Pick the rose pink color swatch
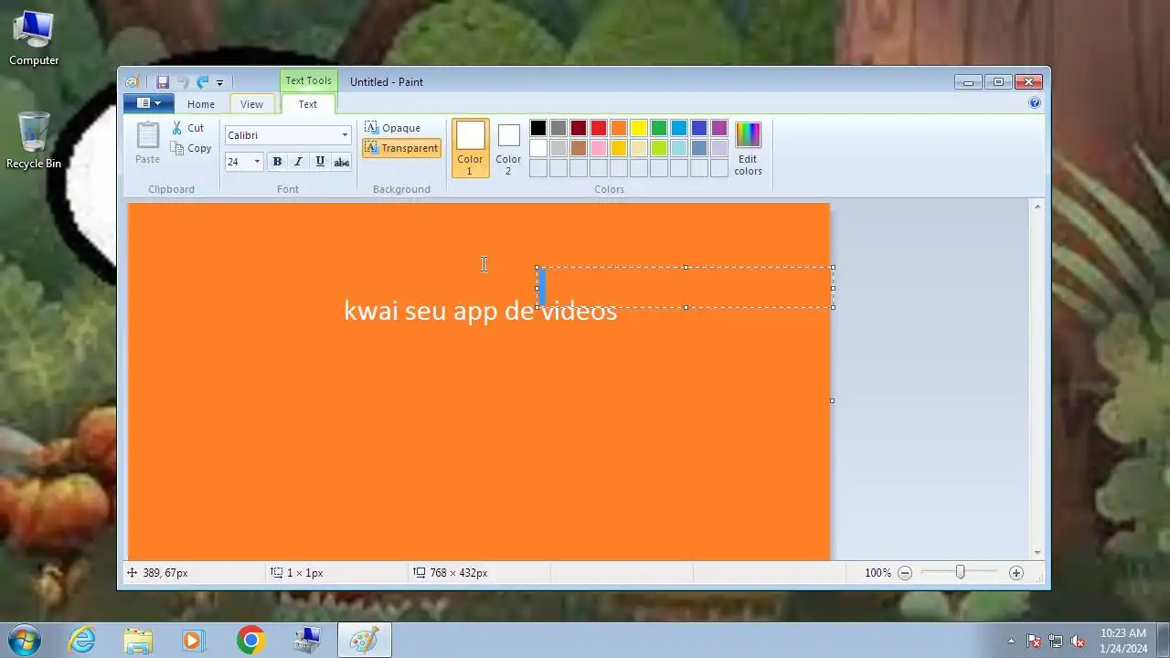Viewport: 1170px width, 658px height. (x=599, y=148)
